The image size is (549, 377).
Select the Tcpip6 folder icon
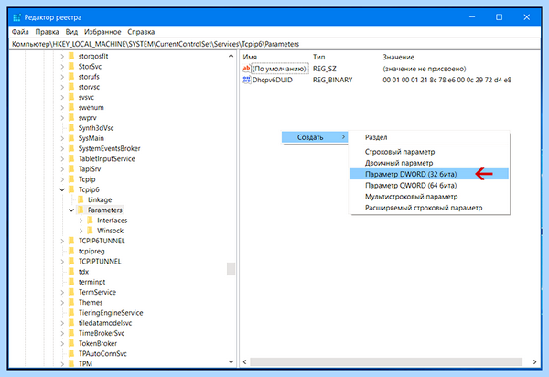tap(71, 189)
